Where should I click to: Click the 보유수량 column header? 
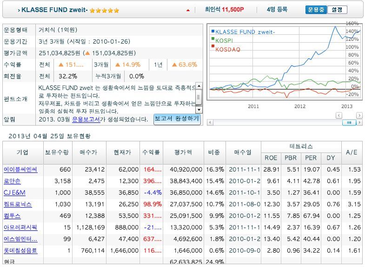[57, 152]
